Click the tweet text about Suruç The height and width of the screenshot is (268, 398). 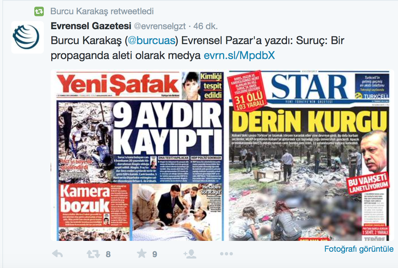pyautogui.click(x=198, y=48)
